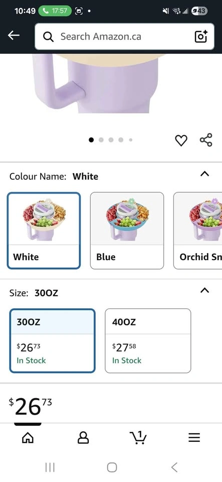Add item to wish list heart icon
This screenshot has width=222, height=482.
click(181, 141)
